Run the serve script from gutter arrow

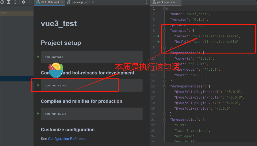[x=159, y=36]
